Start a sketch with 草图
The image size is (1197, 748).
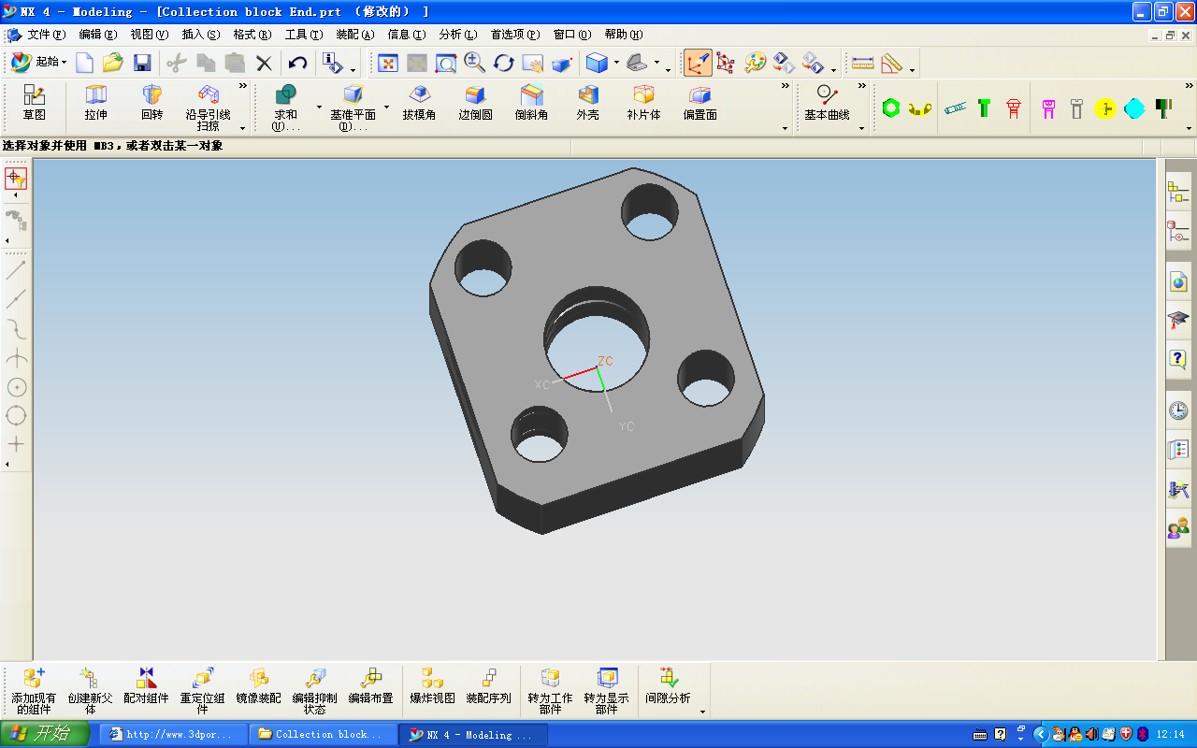click(x=35, y=103)
